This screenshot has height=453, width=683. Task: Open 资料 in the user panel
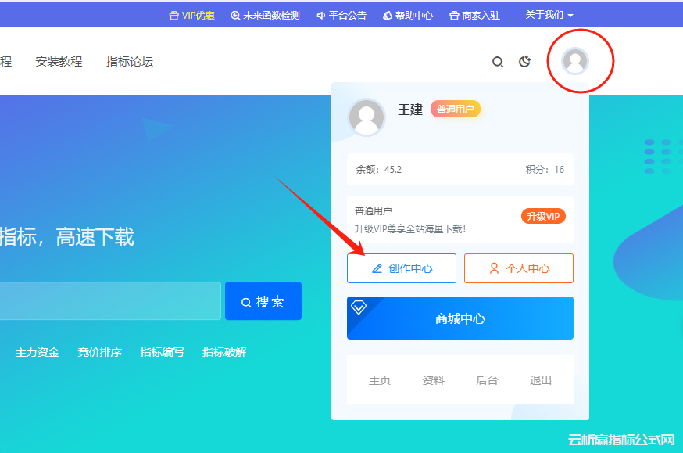coord(434,380)
